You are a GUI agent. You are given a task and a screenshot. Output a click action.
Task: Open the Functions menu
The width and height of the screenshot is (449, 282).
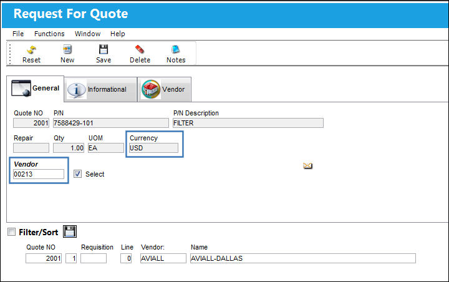[x=49, y=34]
